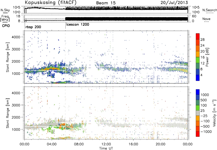Viewport: 217px width, 150px height.
Task: Click the date '20/Jul/2013'
Action: point(174,3)
